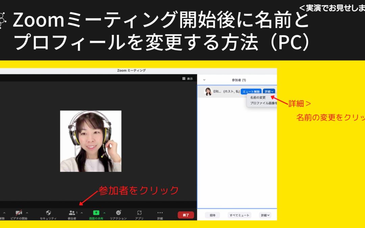Viewport: 365px width, 228px height.
Task: Select the セキュリティ (Security) shield icon
Action: 48,213
